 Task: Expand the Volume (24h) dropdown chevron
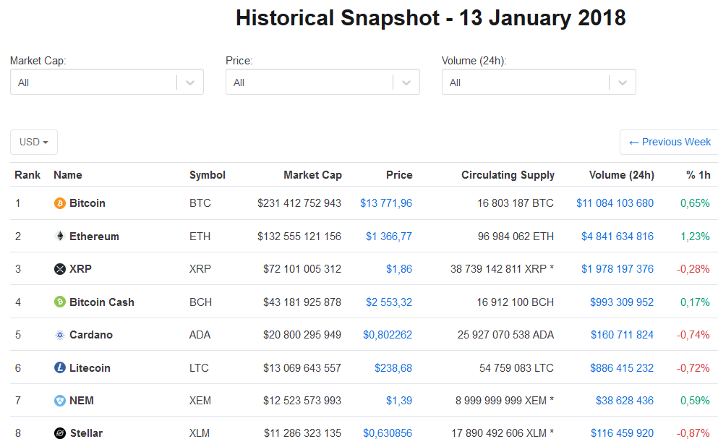623,83
